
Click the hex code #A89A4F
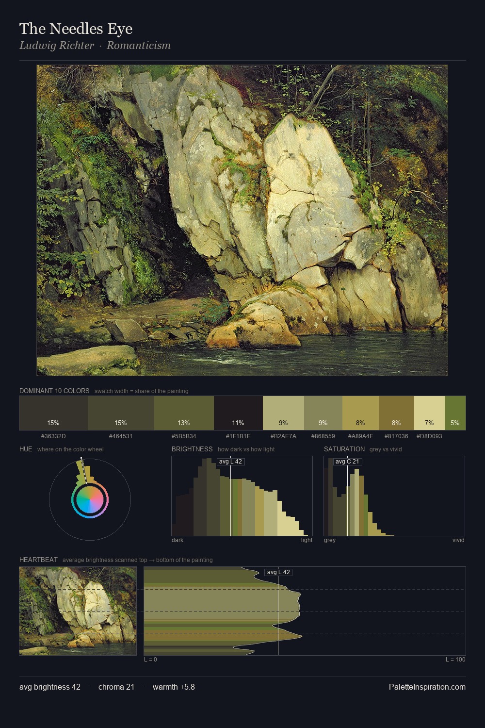click(x=360, y=436)
